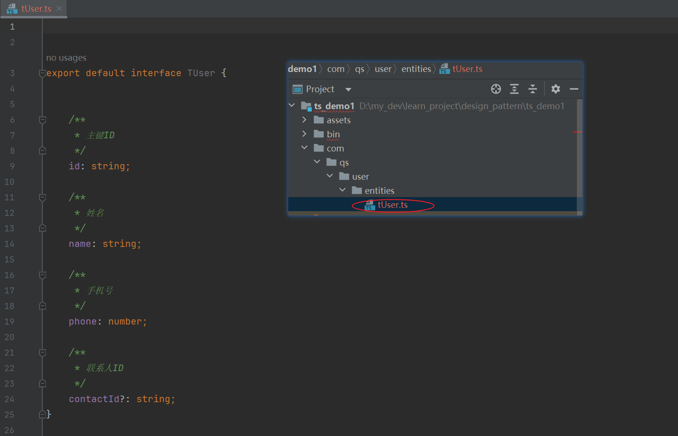Screen dimensions: 678x436
Task: Fold the interface block at line 3
Action: coord(42,73)
